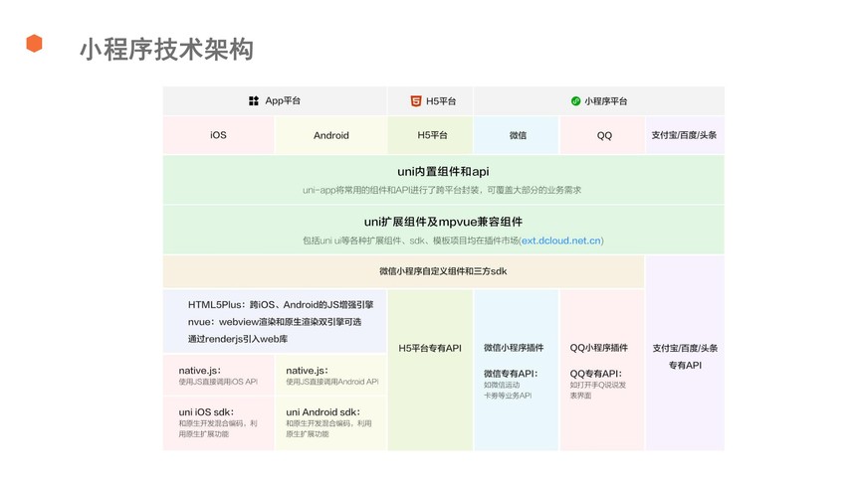Select the 支付宝/百度/头条 platform cell

point(685,135)
